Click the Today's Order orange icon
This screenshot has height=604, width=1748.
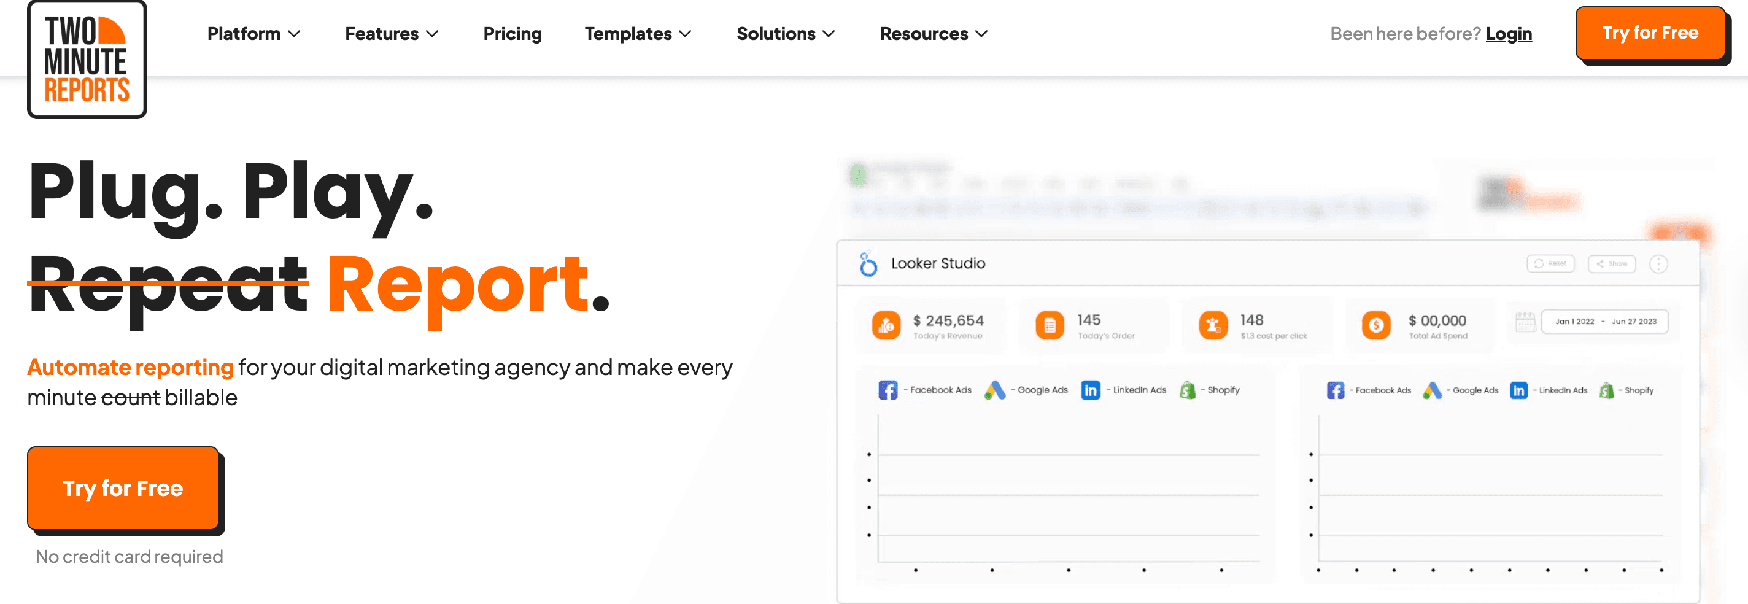pos(1049,326)
